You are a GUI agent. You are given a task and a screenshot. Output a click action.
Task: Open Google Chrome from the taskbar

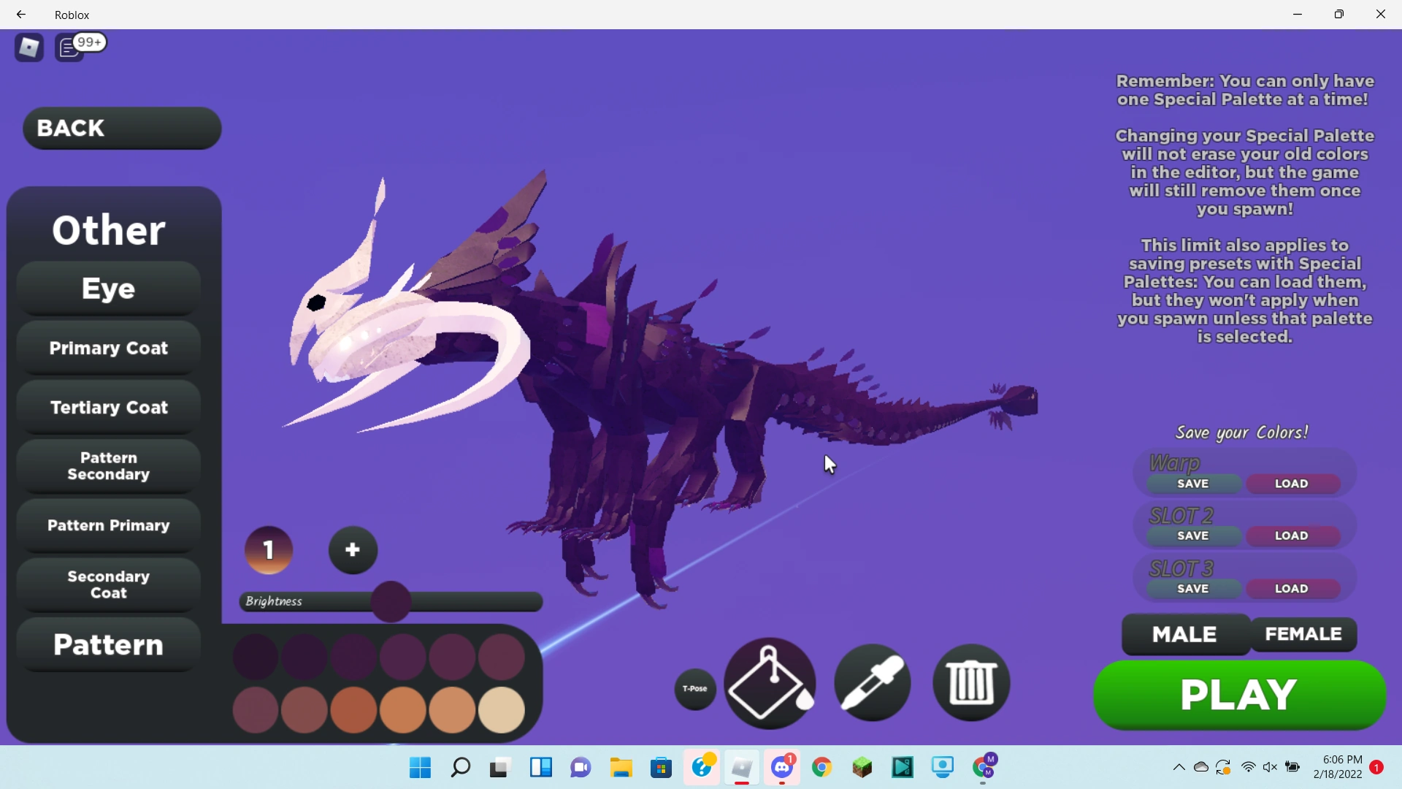tap(822, 768)
